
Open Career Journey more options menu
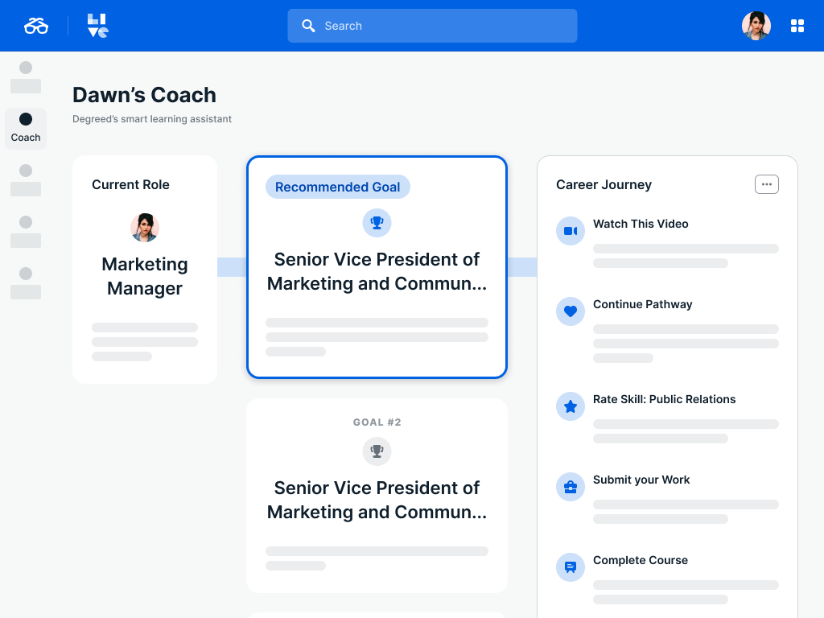(767, 184)
